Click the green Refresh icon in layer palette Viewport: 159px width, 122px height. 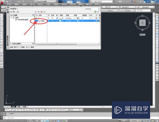point(95,12)
